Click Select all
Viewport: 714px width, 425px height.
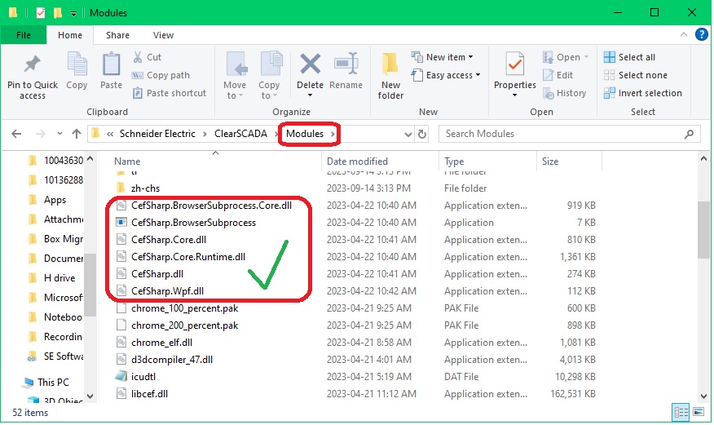point(629,57)
